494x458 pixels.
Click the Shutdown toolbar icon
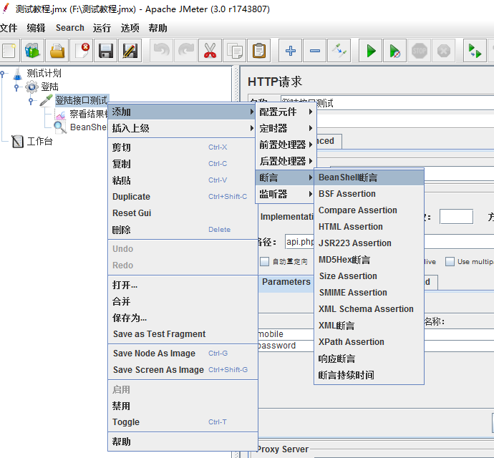tap(444, 50)
